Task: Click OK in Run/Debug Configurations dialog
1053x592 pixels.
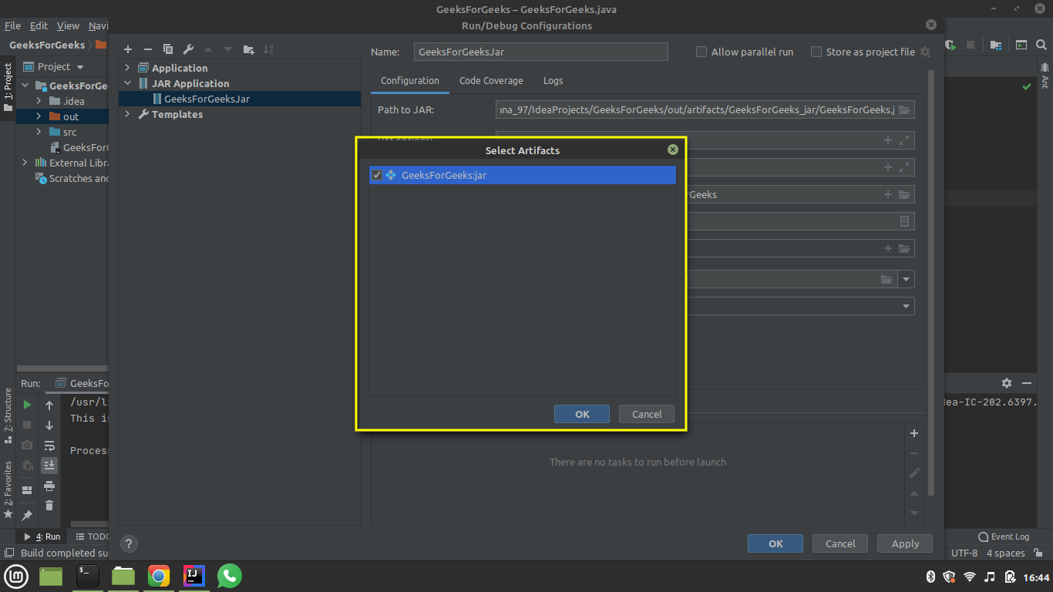Action: [775, 543]
